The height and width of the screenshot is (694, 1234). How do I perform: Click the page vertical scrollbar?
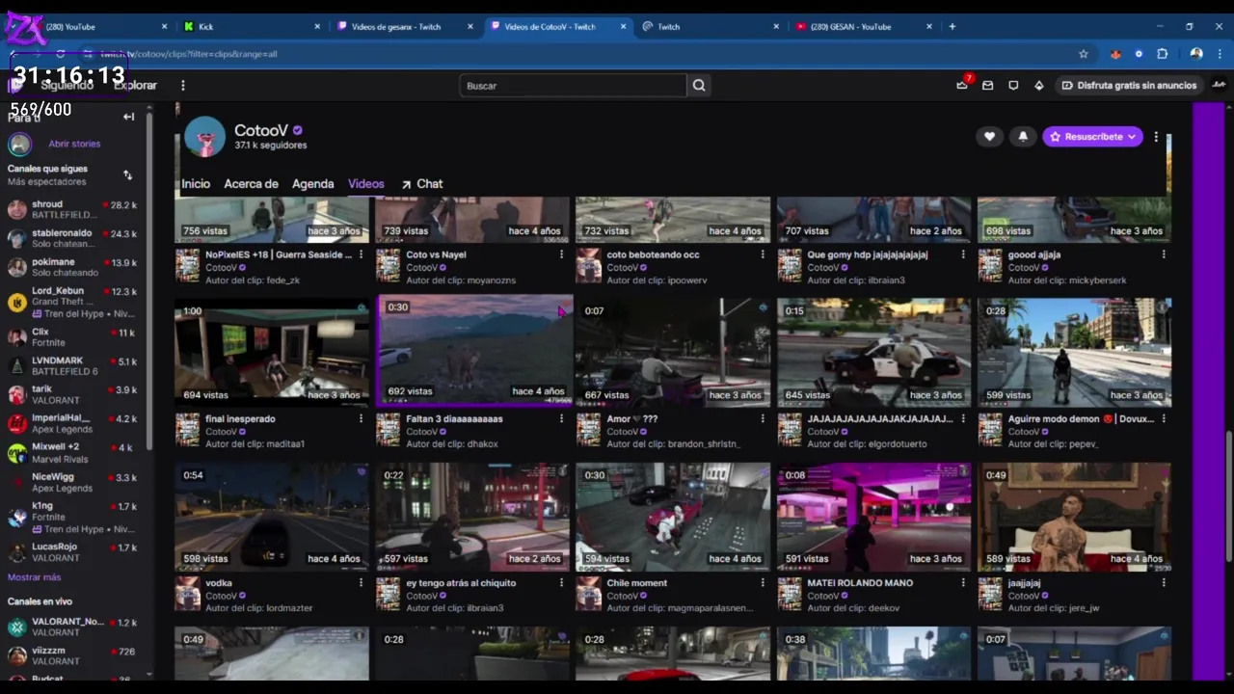(1228, 496)
